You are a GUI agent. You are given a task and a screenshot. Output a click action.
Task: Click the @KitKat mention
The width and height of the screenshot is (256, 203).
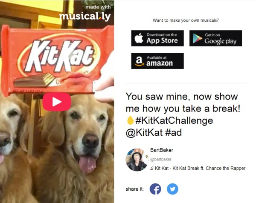(x=144, y=132)
